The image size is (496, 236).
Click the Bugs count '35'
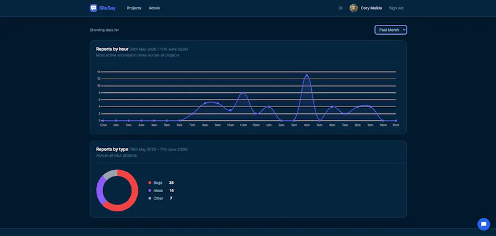click(x=171, y=183)
